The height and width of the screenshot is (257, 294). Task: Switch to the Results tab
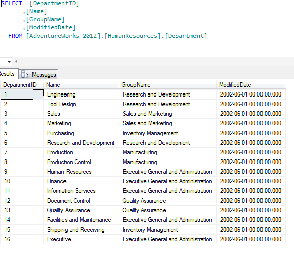9,74
